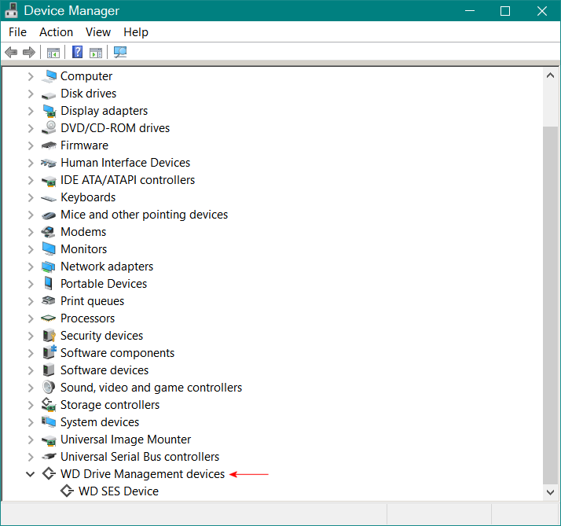Viewport: 561px width, 526px height.
Task: Select the Mice and other pointing devices label
Action: [144, 215]
